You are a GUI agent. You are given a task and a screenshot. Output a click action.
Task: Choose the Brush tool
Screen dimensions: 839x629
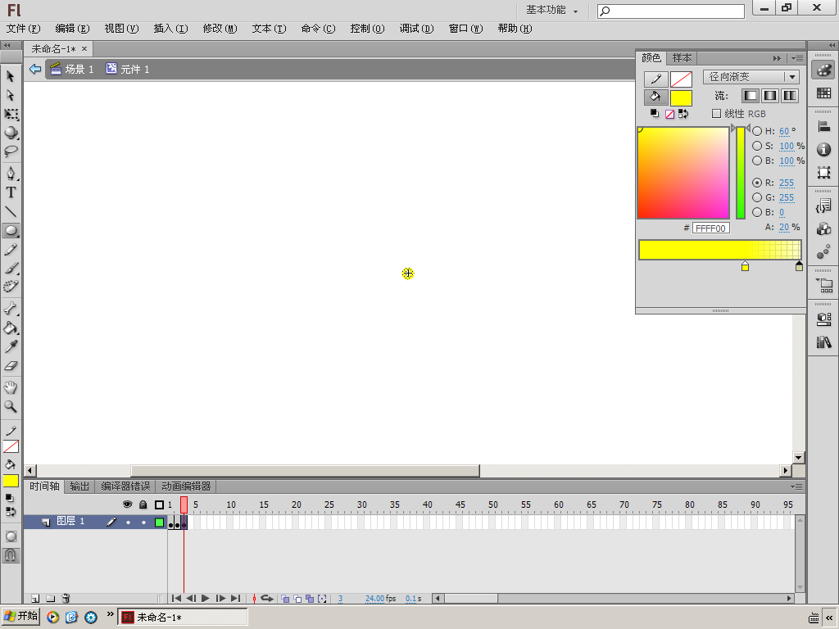pos(10,269)
